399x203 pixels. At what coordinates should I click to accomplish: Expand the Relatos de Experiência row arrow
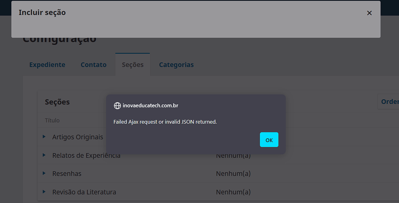click(x=44, y=155)
